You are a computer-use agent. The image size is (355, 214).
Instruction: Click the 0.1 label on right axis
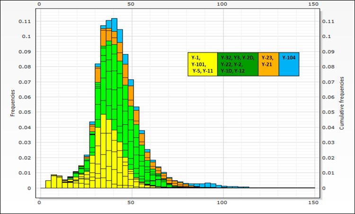click(327, 37)
